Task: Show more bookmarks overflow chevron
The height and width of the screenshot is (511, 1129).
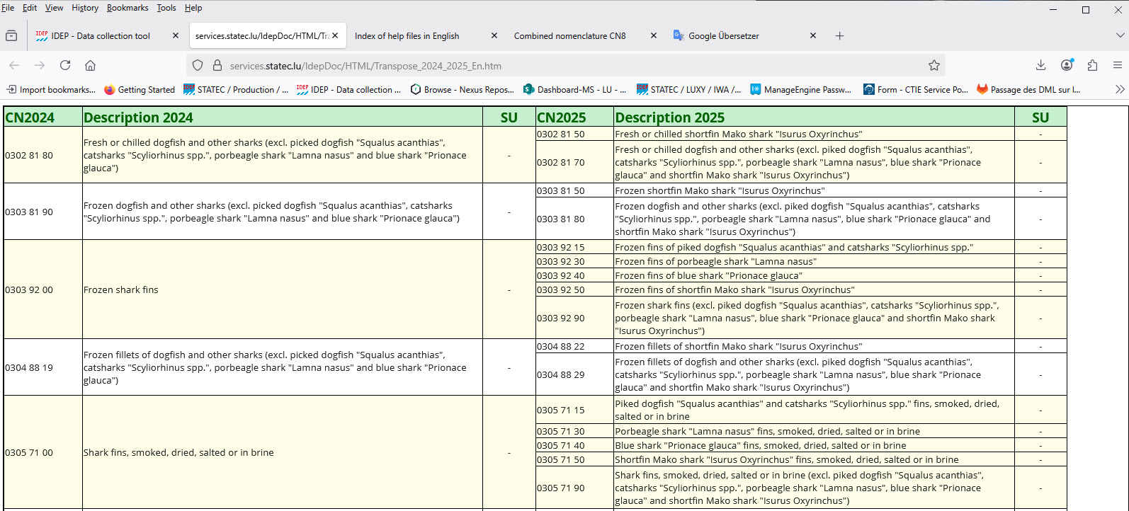Action: (1119, 89)
